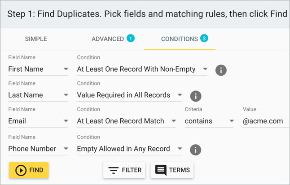Click the Conditions tab count badge
The image size is (290, 185).
click(x=204, y=39)
